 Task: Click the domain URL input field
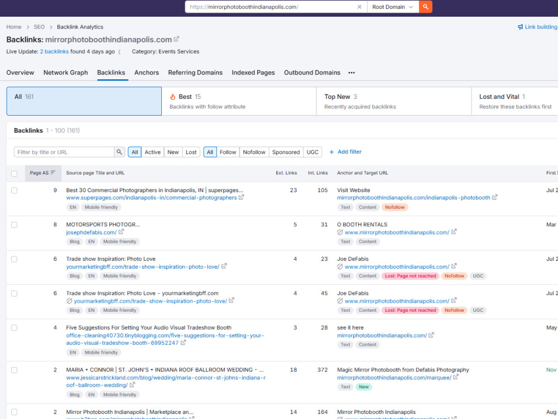click(272, 7)
